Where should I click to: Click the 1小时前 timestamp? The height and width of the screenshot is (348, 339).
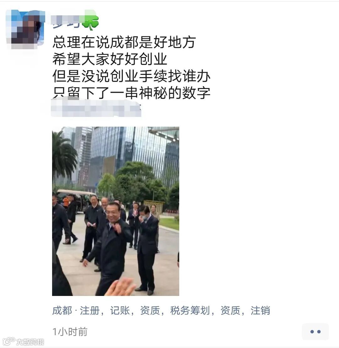(x=70, y=332)
